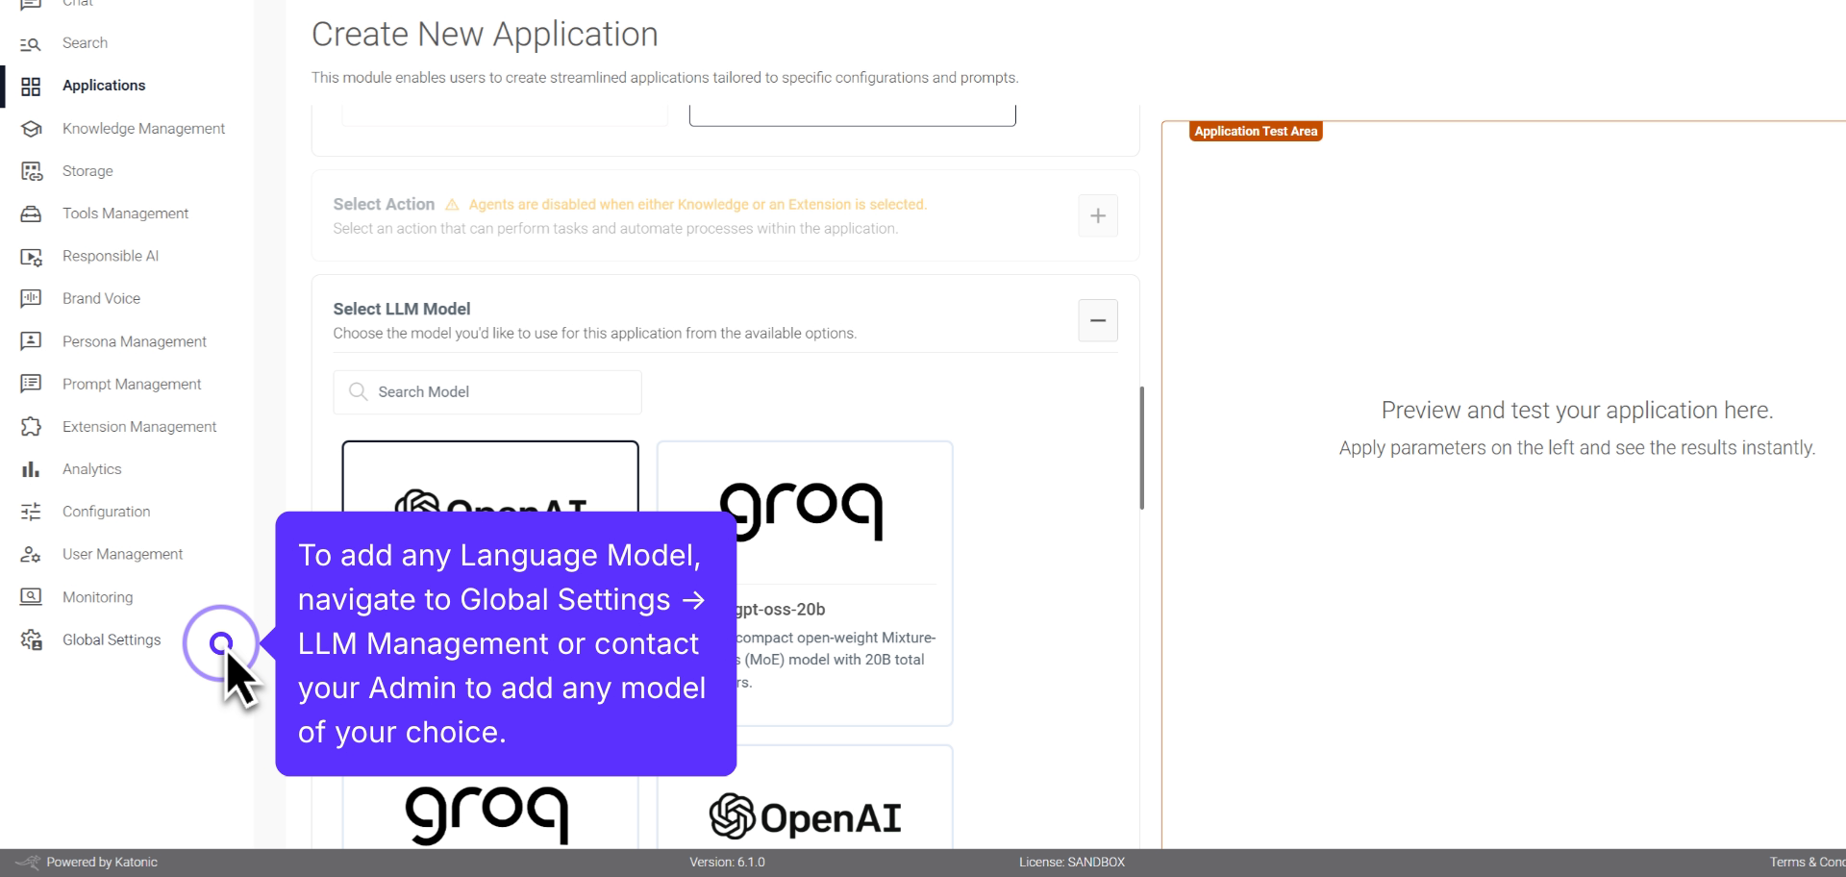Navigate to Storage
Screen dimensions: 1846x877
pos(87,170)
